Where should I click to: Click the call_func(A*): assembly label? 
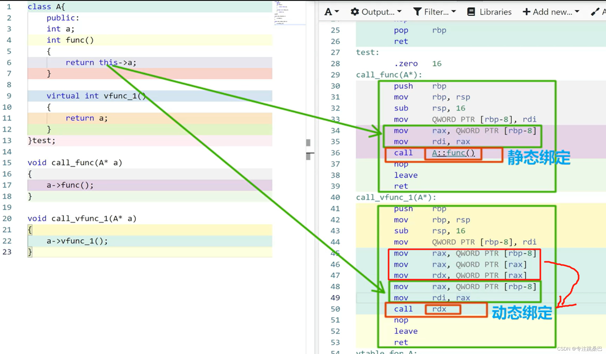389,75
